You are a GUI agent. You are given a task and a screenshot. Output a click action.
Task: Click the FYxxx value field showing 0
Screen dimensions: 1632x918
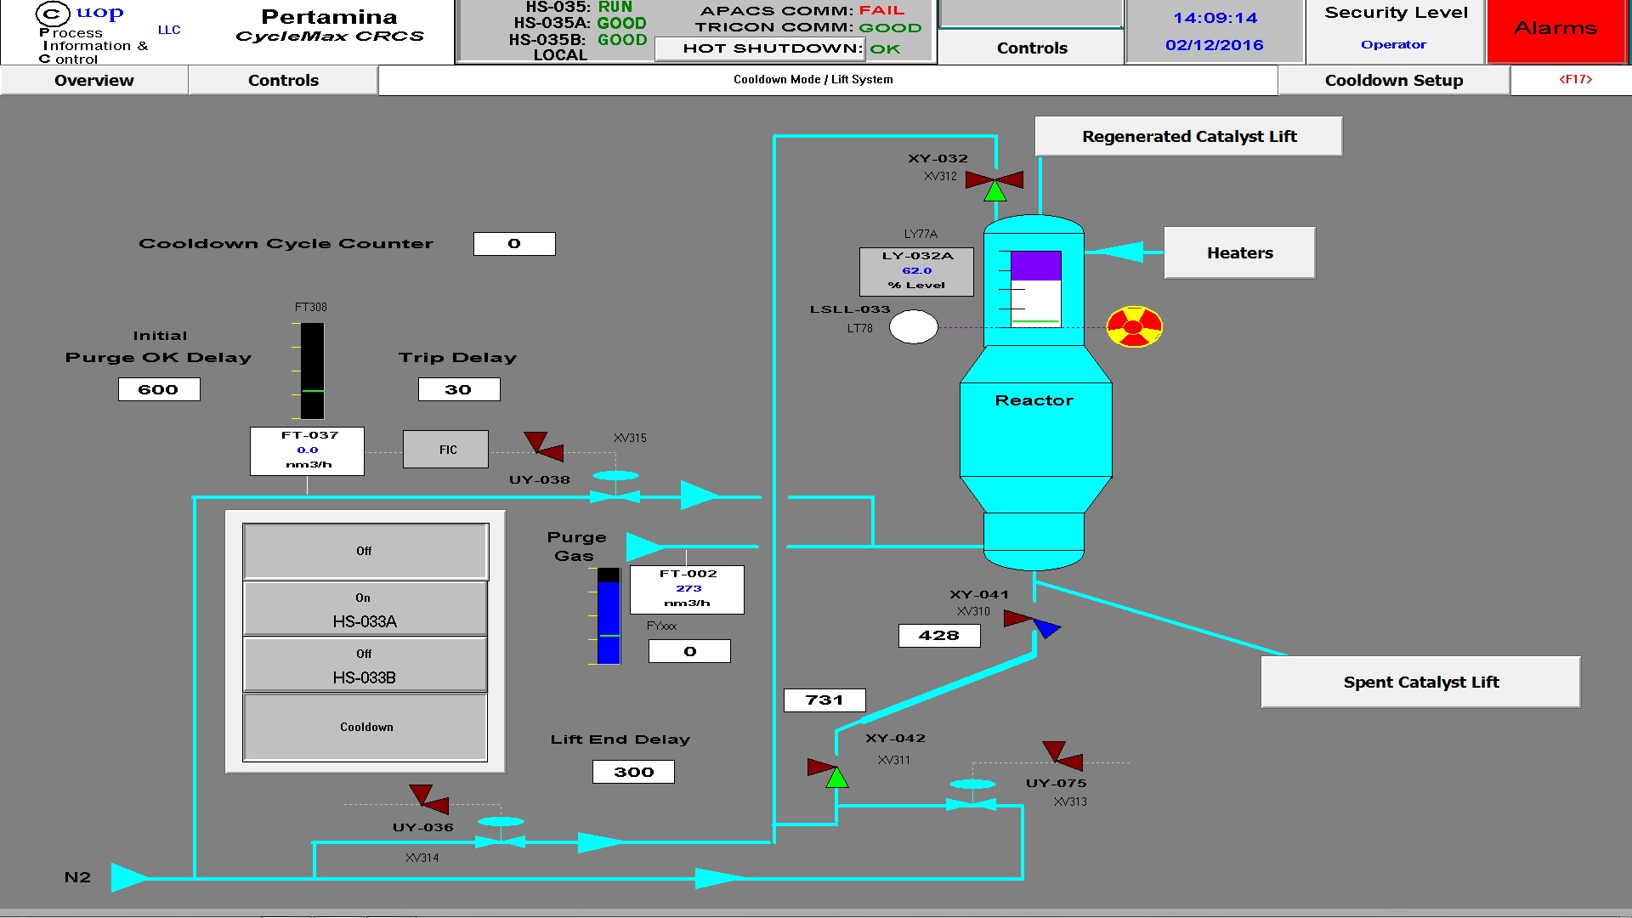point(689,651)
